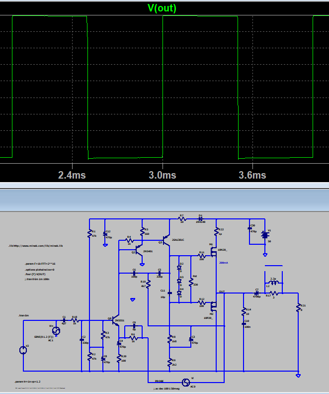
Task: Select capacitor C7 4700µ
Action: point(256,293)
